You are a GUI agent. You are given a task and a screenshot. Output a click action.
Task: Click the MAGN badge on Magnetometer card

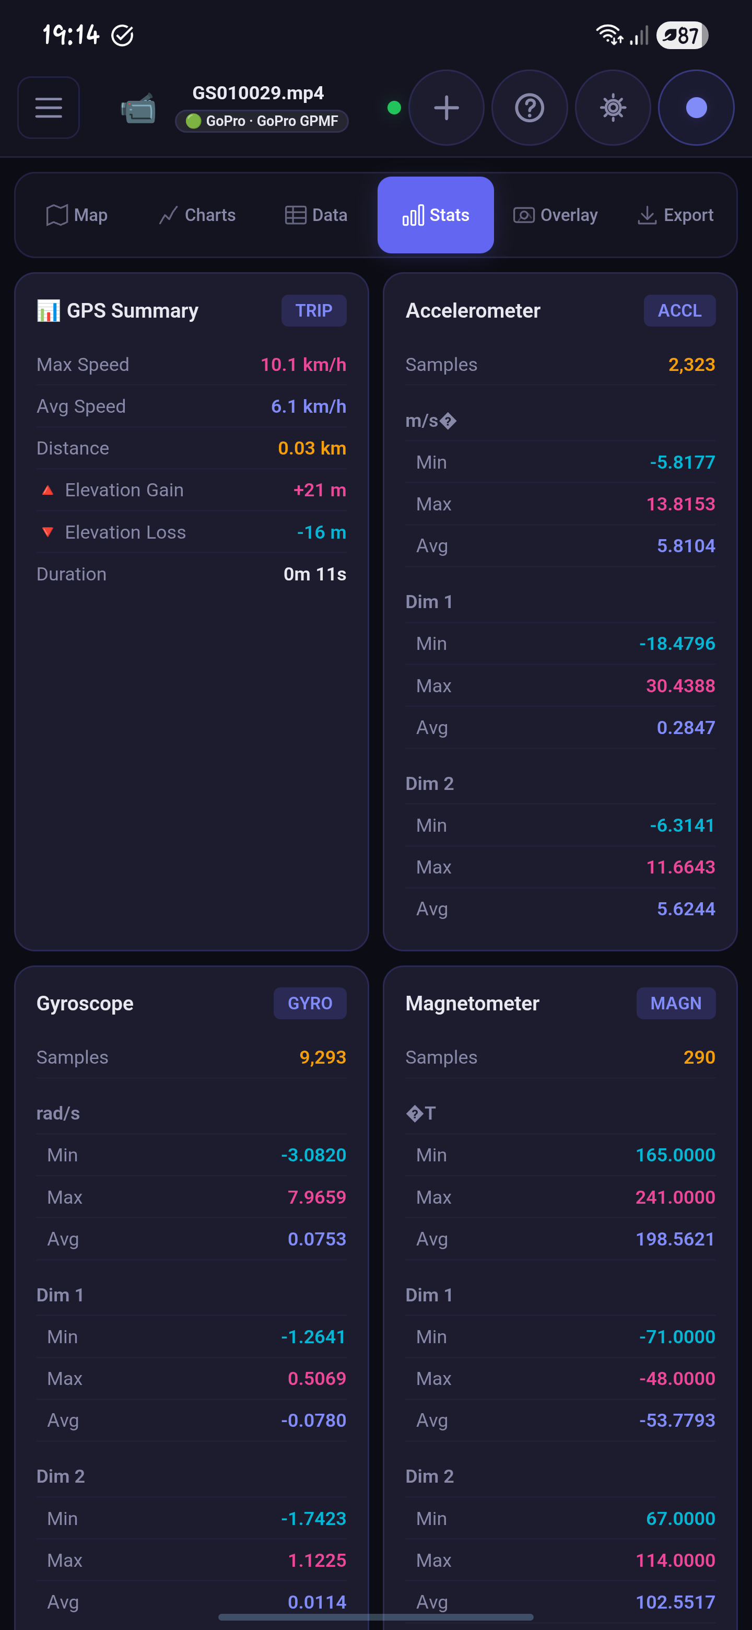(x=675, y=1003)
